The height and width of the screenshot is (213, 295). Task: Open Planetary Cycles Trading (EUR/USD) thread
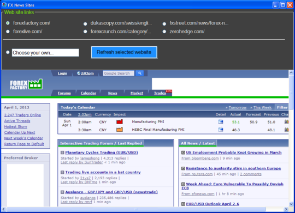pyautogui.click(x=102, y=153)
